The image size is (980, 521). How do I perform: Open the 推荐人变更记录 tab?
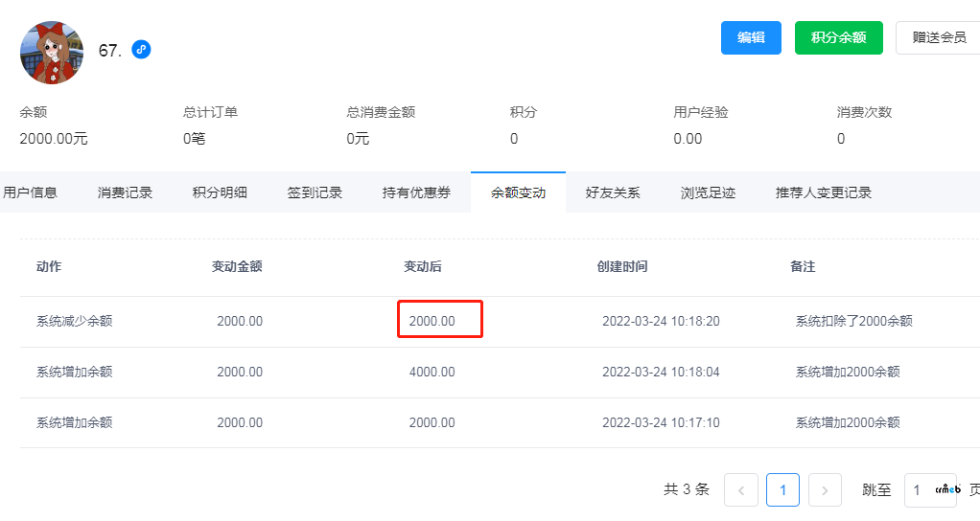click(x=824, y=193)
